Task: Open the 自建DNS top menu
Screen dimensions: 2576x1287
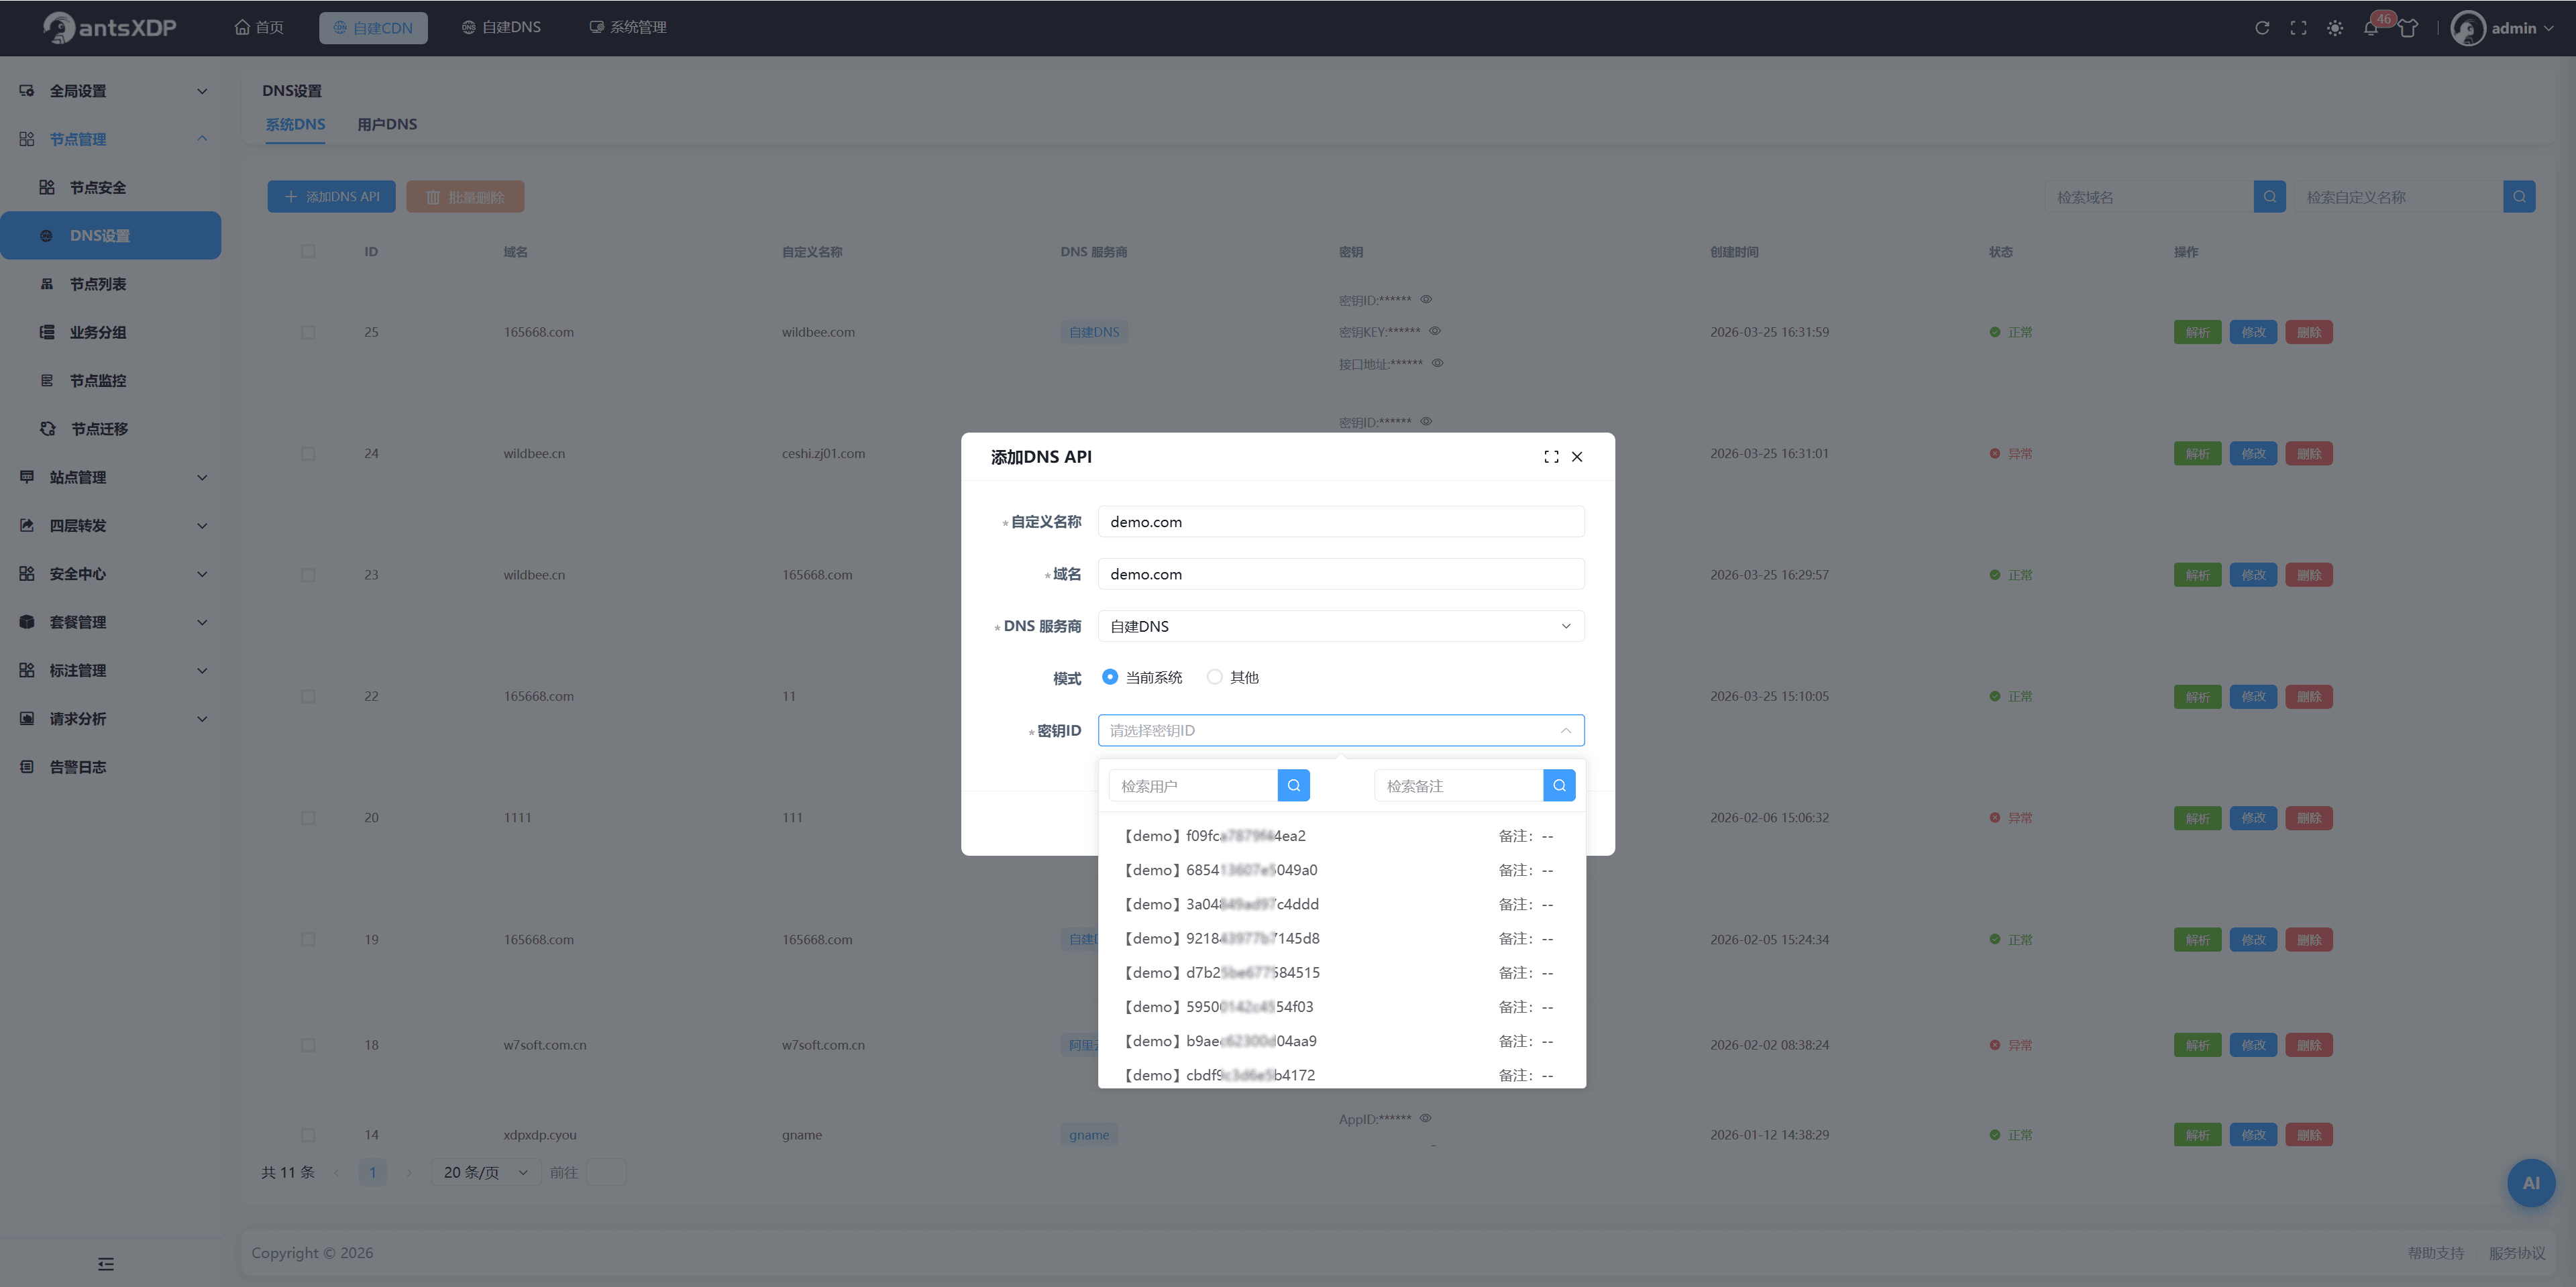Action: pyautogui.click(x=501, y=28)
